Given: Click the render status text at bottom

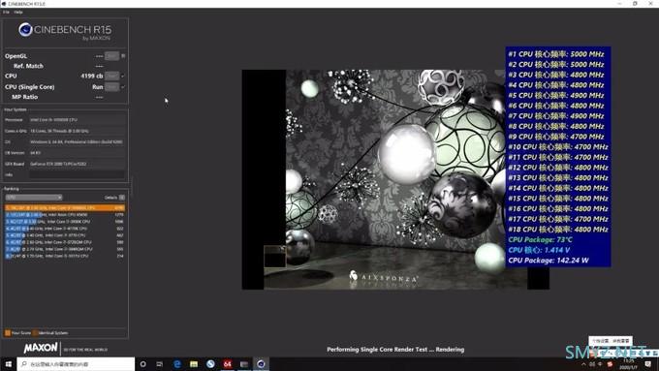Looking at the screenshot, I should coord(395,349).
